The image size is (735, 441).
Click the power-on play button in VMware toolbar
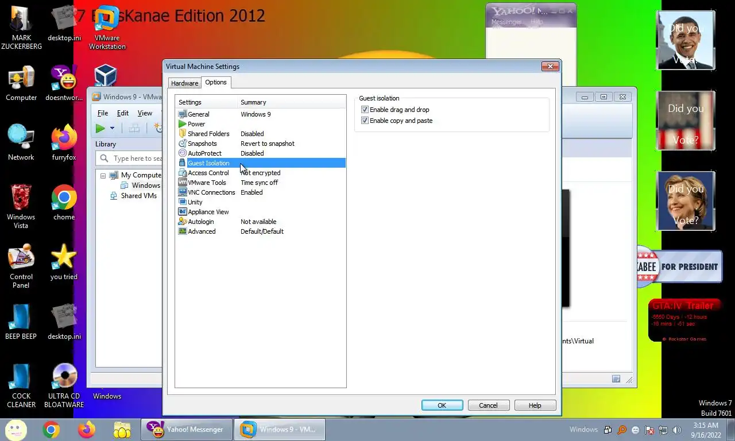point(100,129)
